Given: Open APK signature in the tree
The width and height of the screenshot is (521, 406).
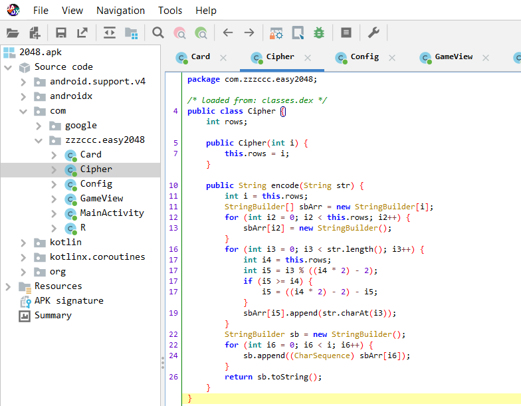Looking at the screenshot, I should [x=68, y=301].
